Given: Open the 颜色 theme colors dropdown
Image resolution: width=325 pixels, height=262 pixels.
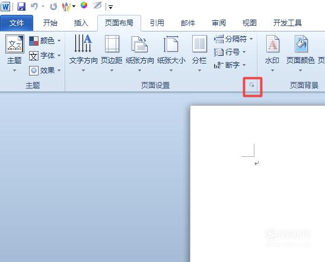Looking at the screenshot, I should pos(59,40).
